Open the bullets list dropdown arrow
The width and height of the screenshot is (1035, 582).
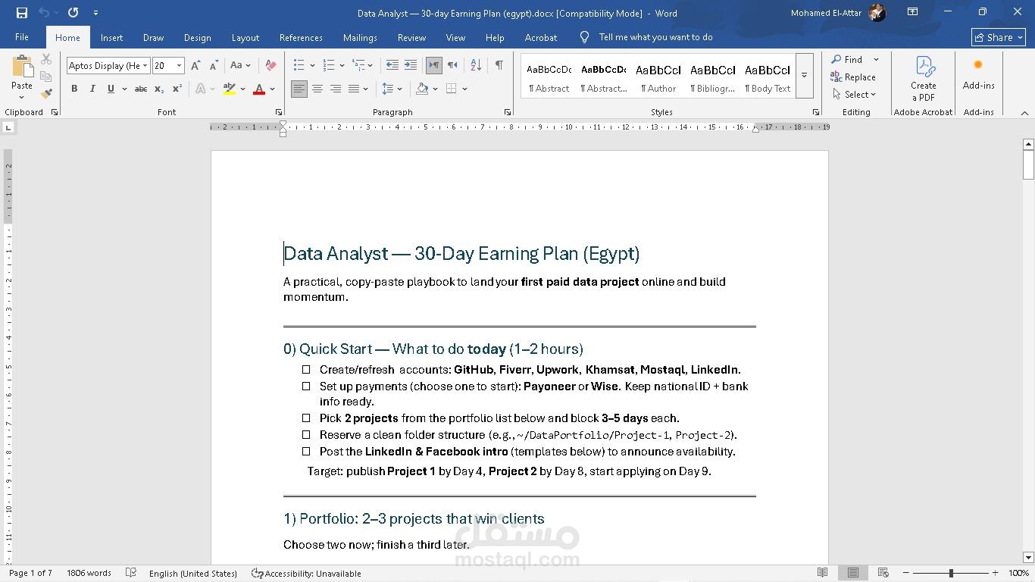click(312, 66)
